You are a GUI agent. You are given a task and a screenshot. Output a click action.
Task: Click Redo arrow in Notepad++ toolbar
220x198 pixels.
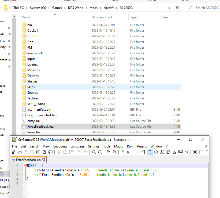[86, 152]
